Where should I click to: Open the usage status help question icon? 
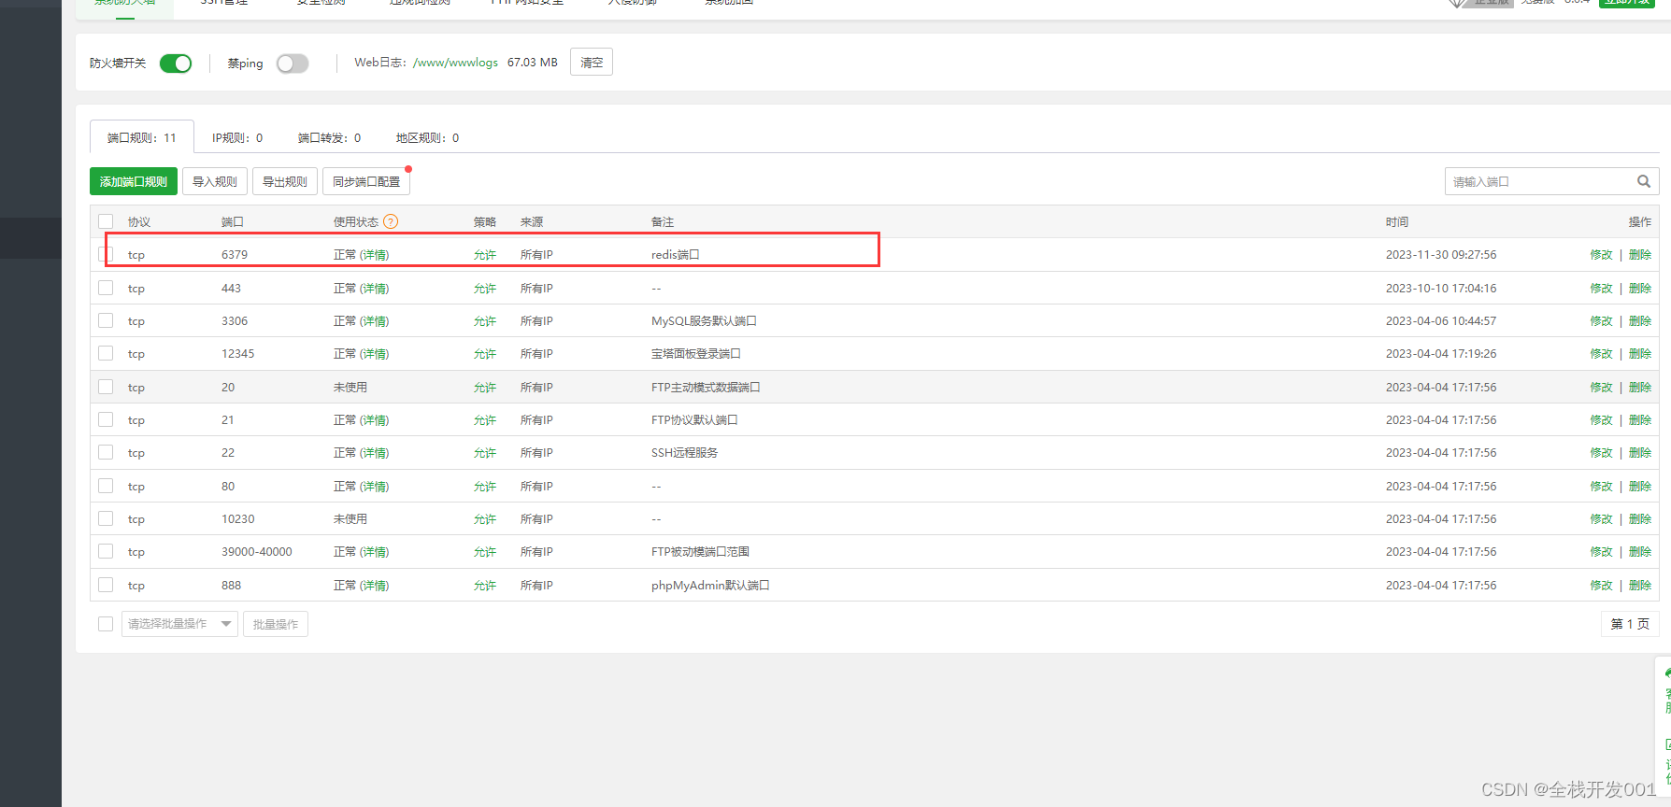(x=391, y=221)
